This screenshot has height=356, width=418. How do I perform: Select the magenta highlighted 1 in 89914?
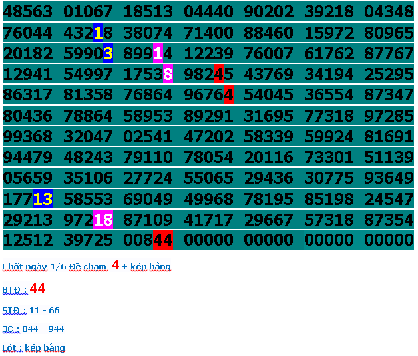tap(158, 53)
